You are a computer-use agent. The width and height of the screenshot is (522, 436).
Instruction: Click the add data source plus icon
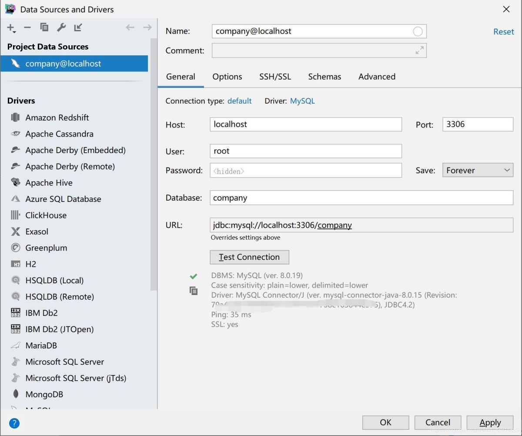click(11, 28)
